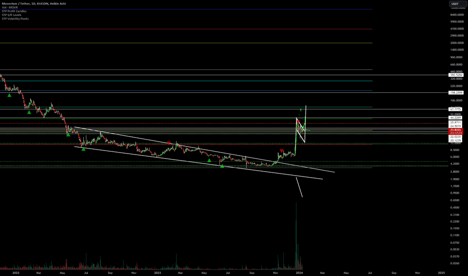Select the 22.0235 price label
The image size is (468, 276).
click(x=456, y=137)
